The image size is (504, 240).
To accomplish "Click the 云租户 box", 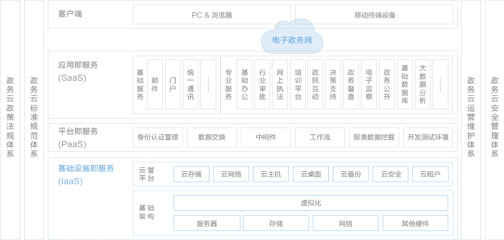I will (431, 174).
